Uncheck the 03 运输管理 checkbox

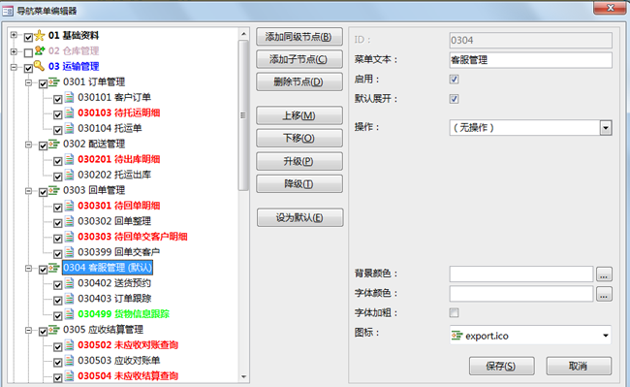tap(28, 68)
